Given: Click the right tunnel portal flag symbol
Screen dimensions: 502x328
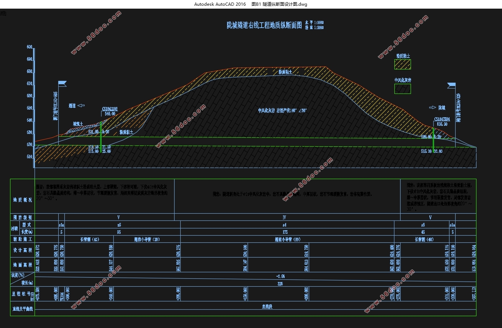Looking at the screenshot, I should click(x=451, y=85).
